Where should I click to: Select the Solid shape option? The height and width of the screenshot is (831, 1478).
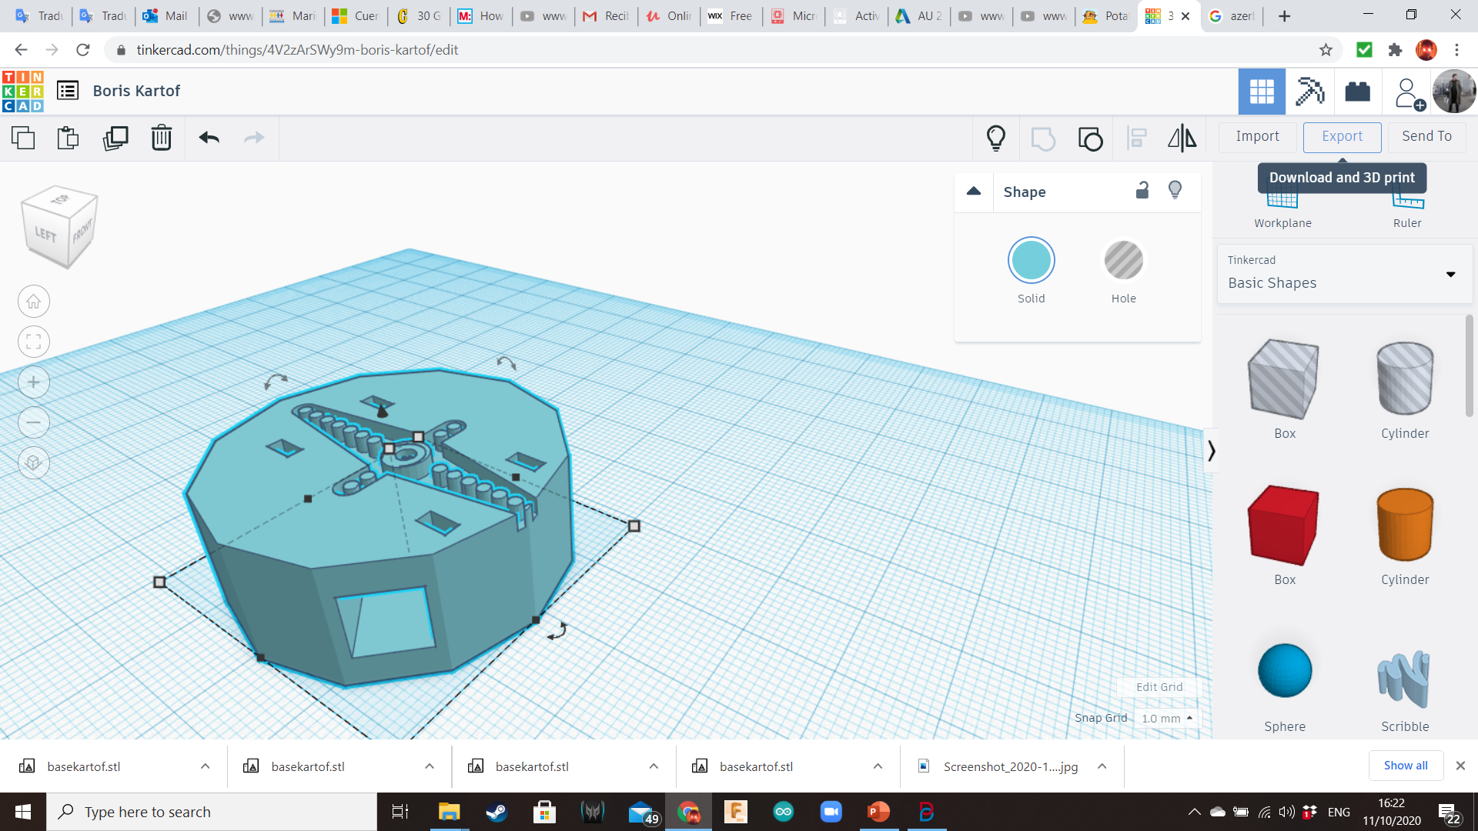tap(1031, 261)
